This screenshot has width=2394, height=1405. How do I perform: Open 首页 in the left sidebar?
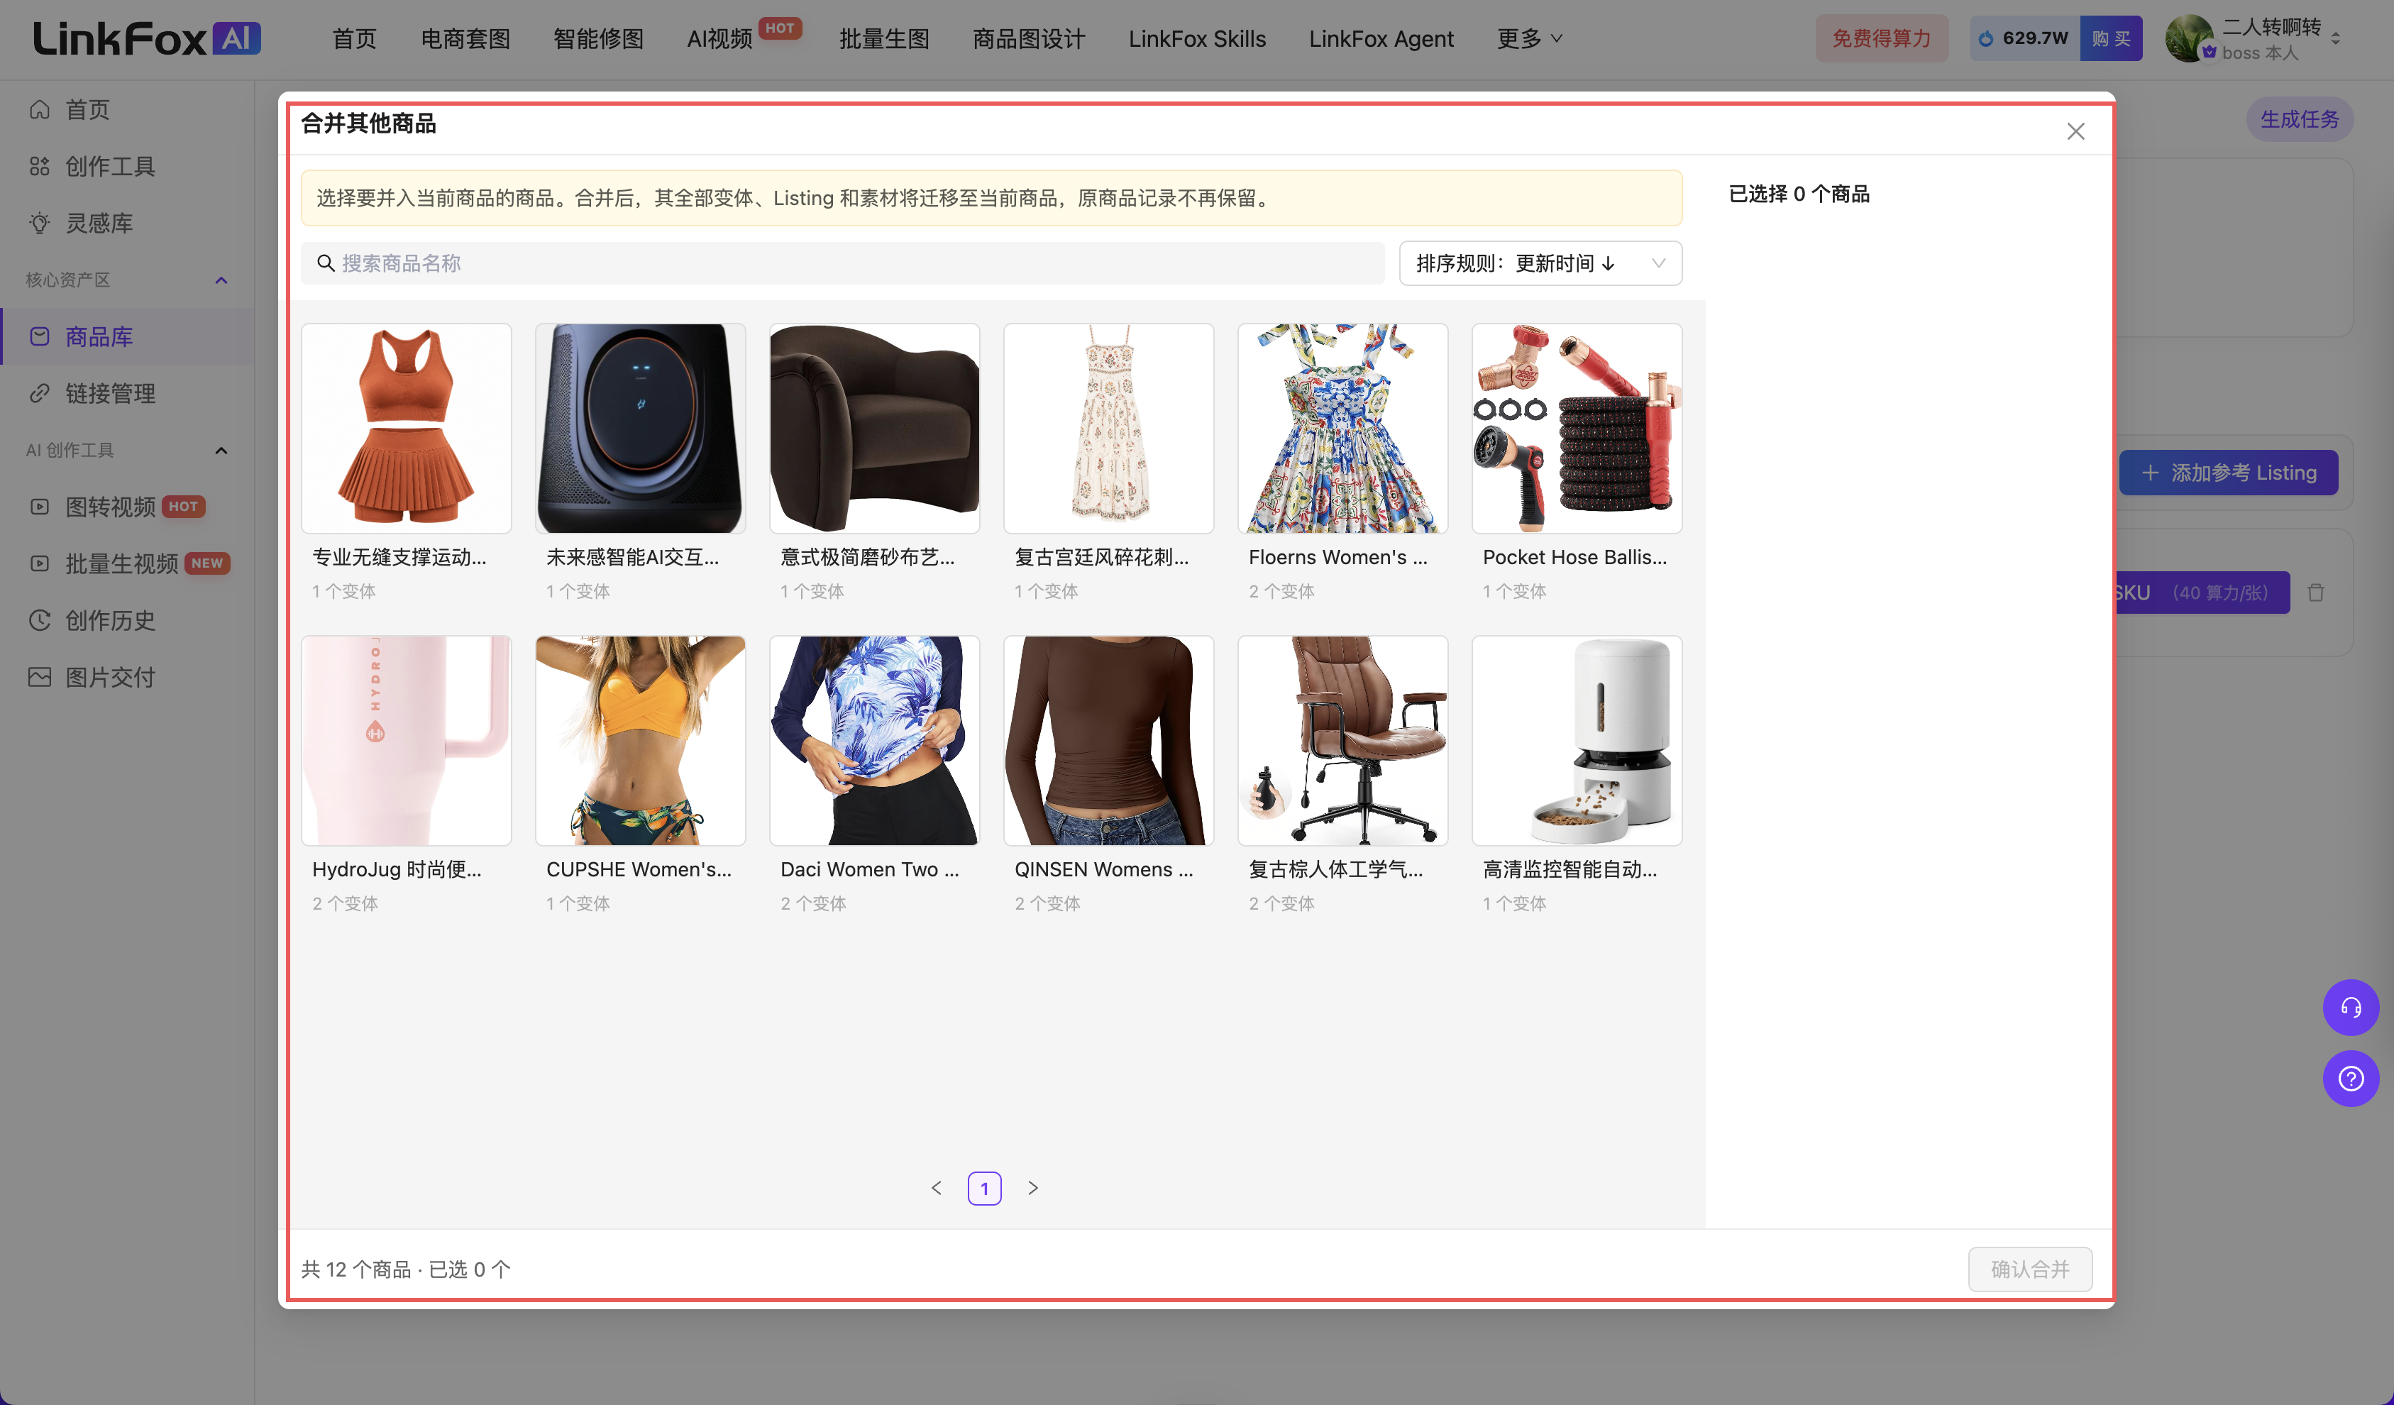(x=126, y=109)
